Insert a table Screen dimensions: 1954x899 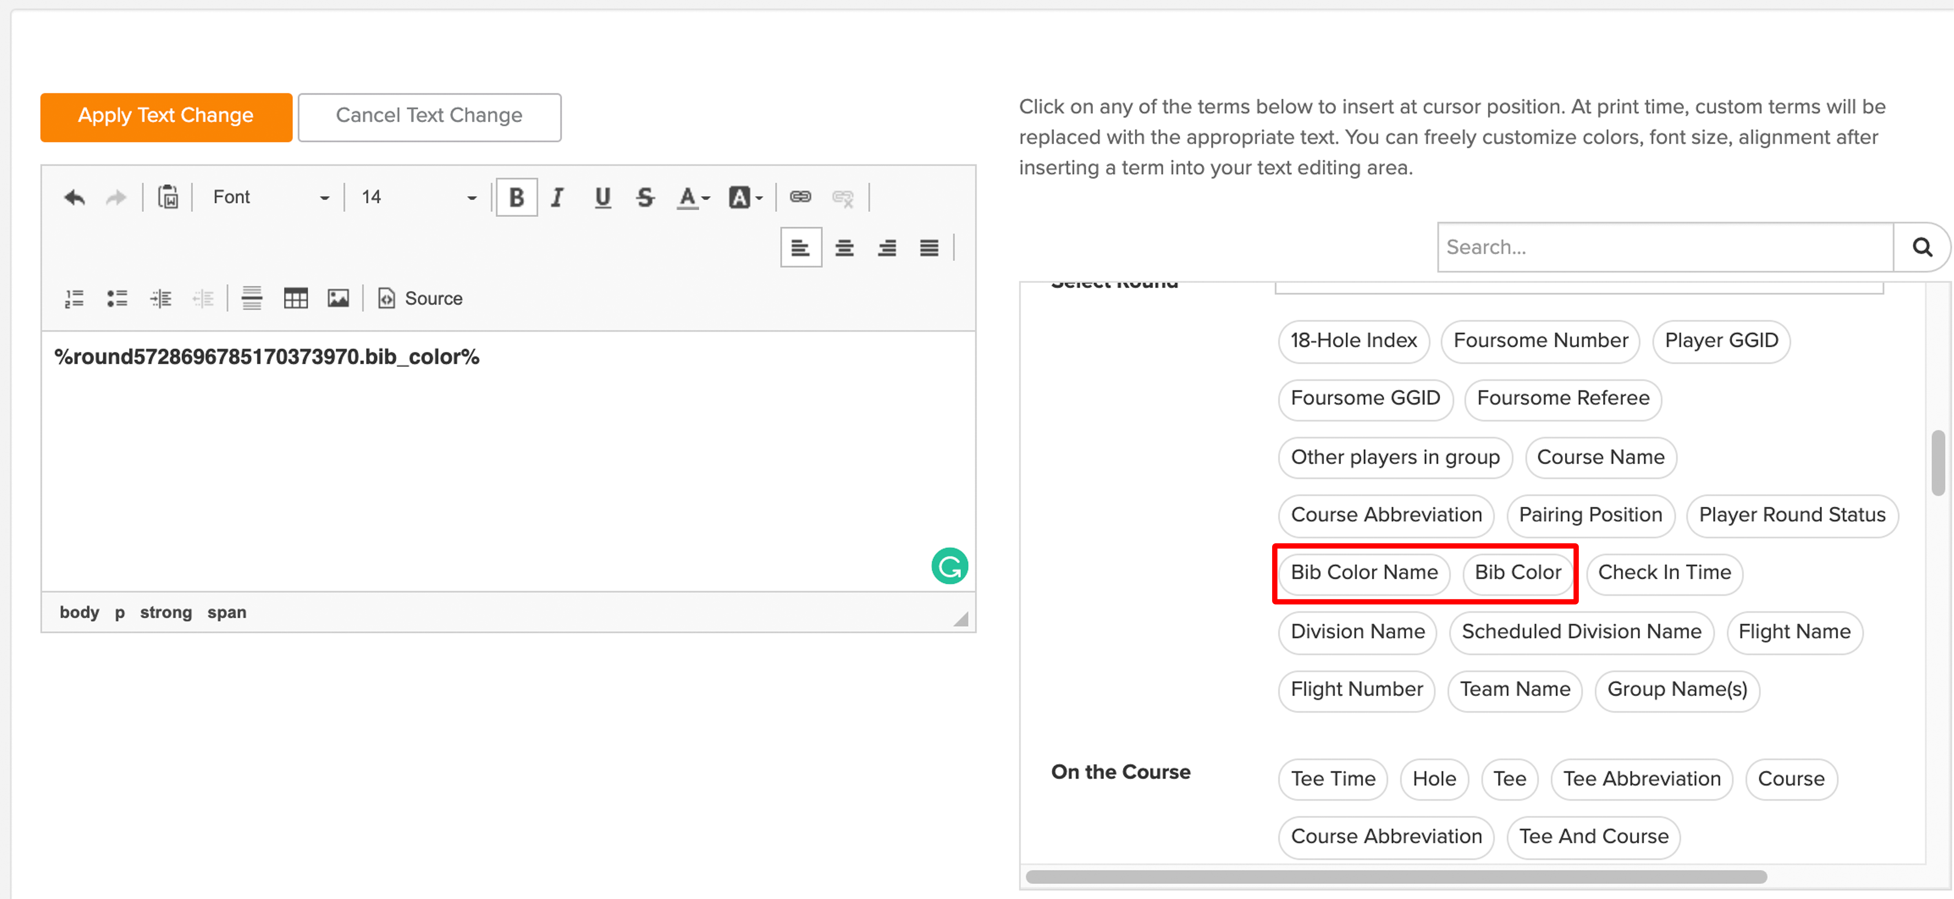(x=295, y=298)
